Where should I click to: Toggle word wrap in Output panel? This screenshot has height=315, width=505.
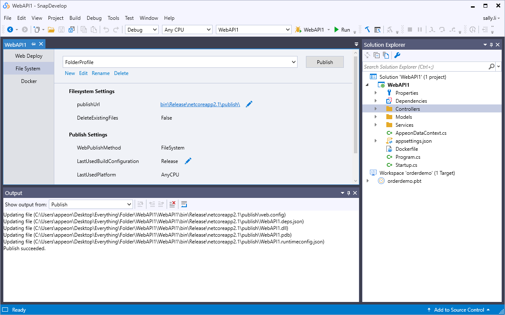pyautogui.click(x=184, y=204)
